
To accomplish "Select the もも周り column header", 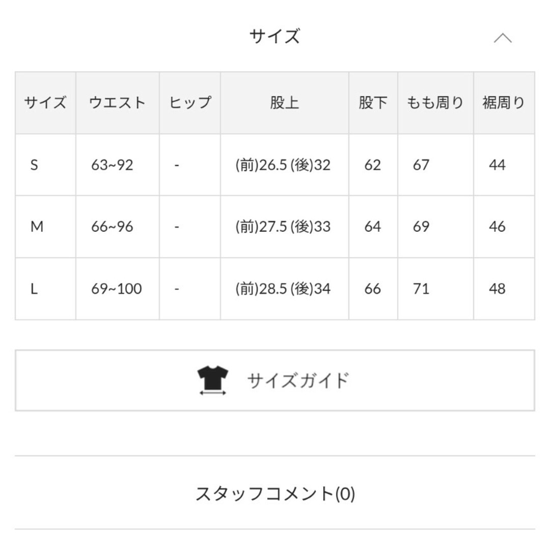I will pyautogui.click(x=435, y=103).
